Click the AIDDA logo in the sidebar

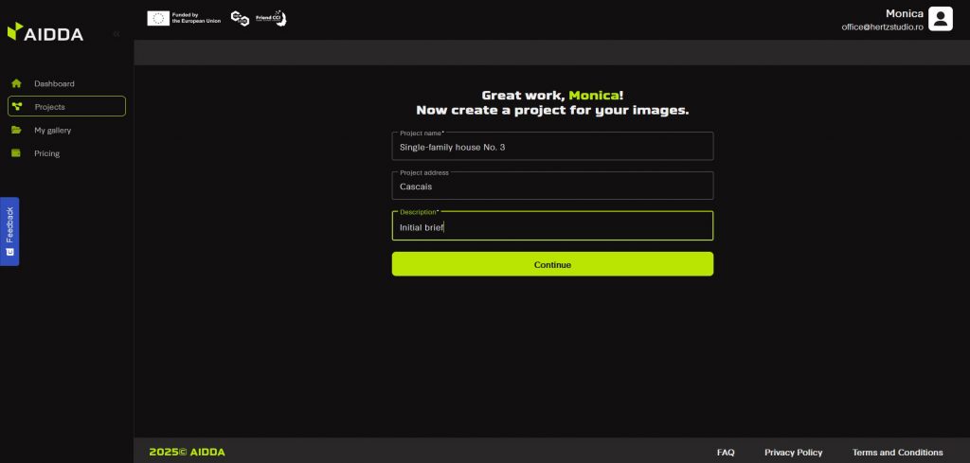[45, 33]
